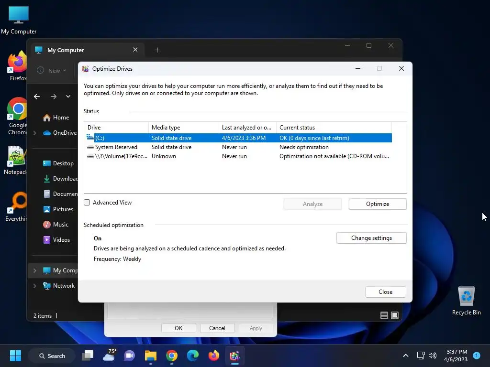Click the Analyze button
The height and width of the screenshot is (367, 490).
[312, 204]
